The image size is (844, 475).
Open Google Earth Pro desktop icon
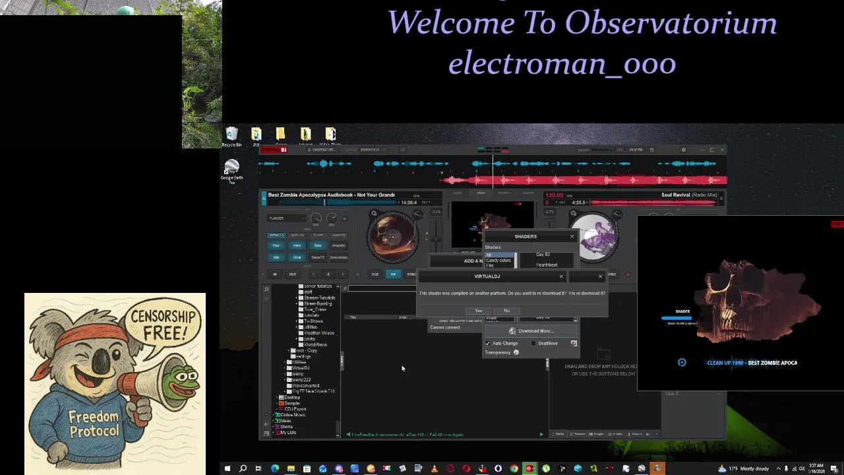[231, 172]
